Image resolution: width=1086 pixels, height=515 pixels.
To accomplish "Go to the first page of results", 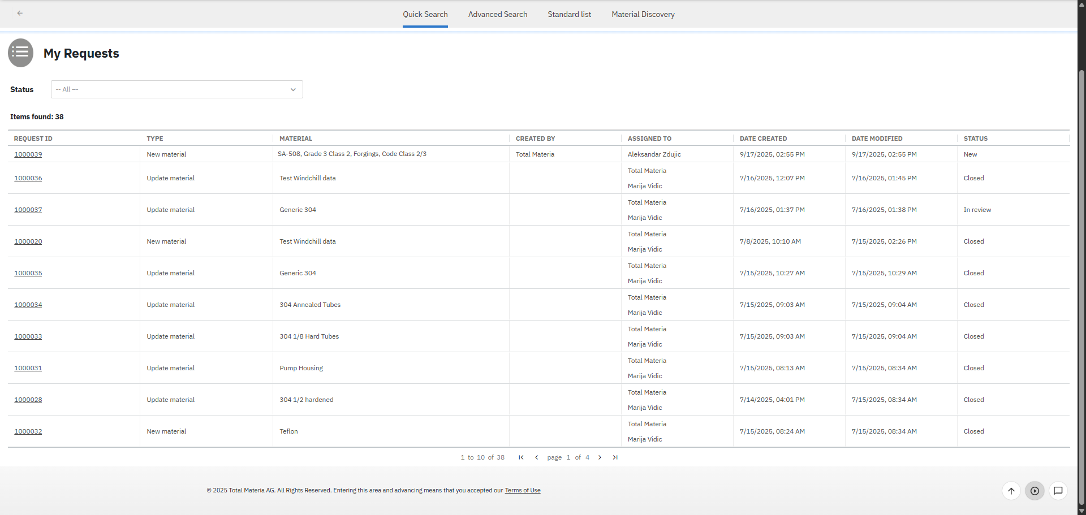I will (x=521, y=457).
